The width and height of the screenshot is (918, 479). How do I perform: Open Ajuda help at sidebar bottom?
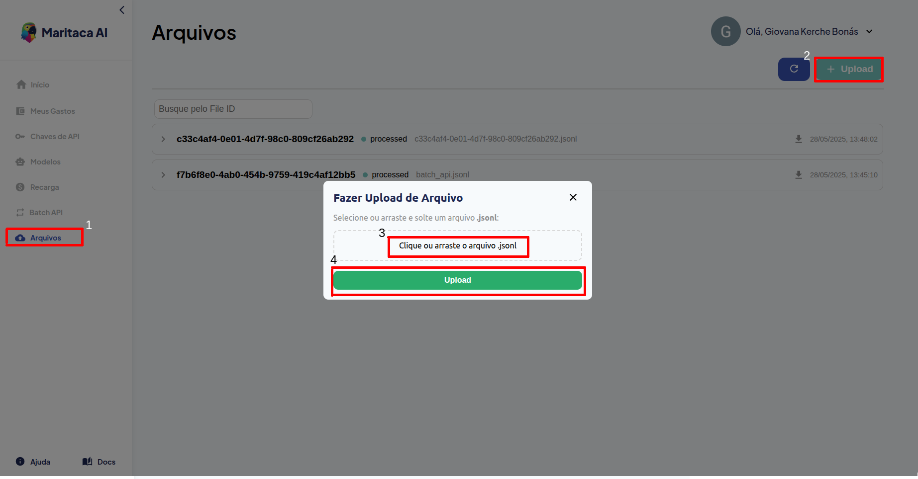pyautogui.click(x=33, y=462)
